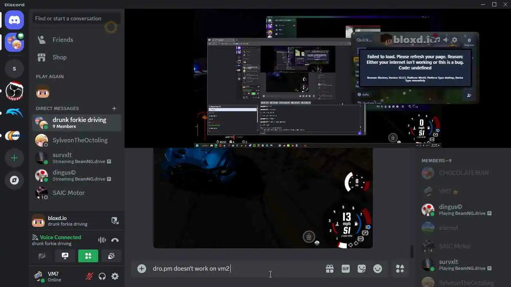
Task: Create a new DM with plus icon
Action: (x=114, y=108)
